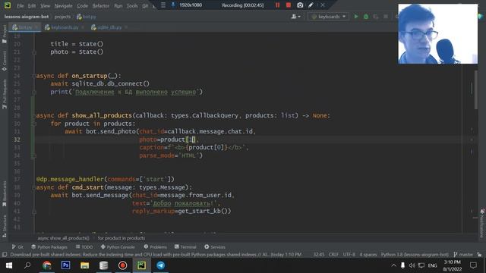Image resolution: width=486 pixels, height=273 pixels.
Task: Open the Python Packages tool window
Action: pyautogui.click(x=49, y=247)
